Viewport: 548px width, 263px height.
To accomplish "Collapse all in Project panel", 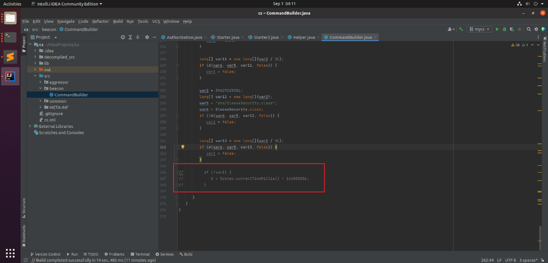I will [x=138, y=37].
